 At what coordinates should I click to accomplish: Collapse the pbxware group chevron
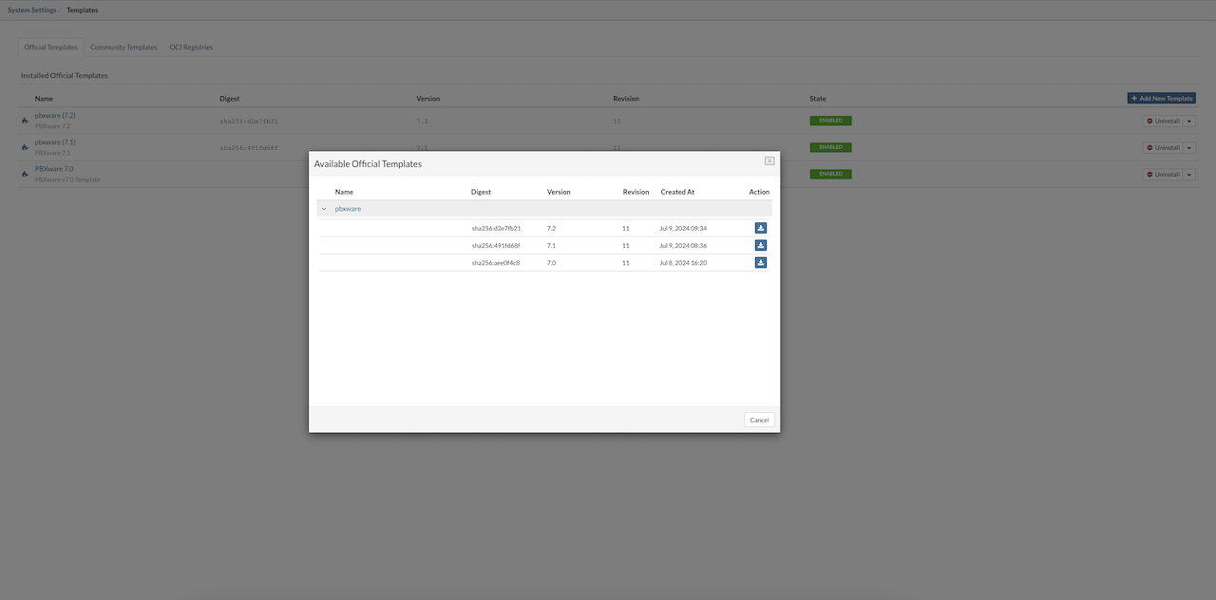(x=324, y=209)
